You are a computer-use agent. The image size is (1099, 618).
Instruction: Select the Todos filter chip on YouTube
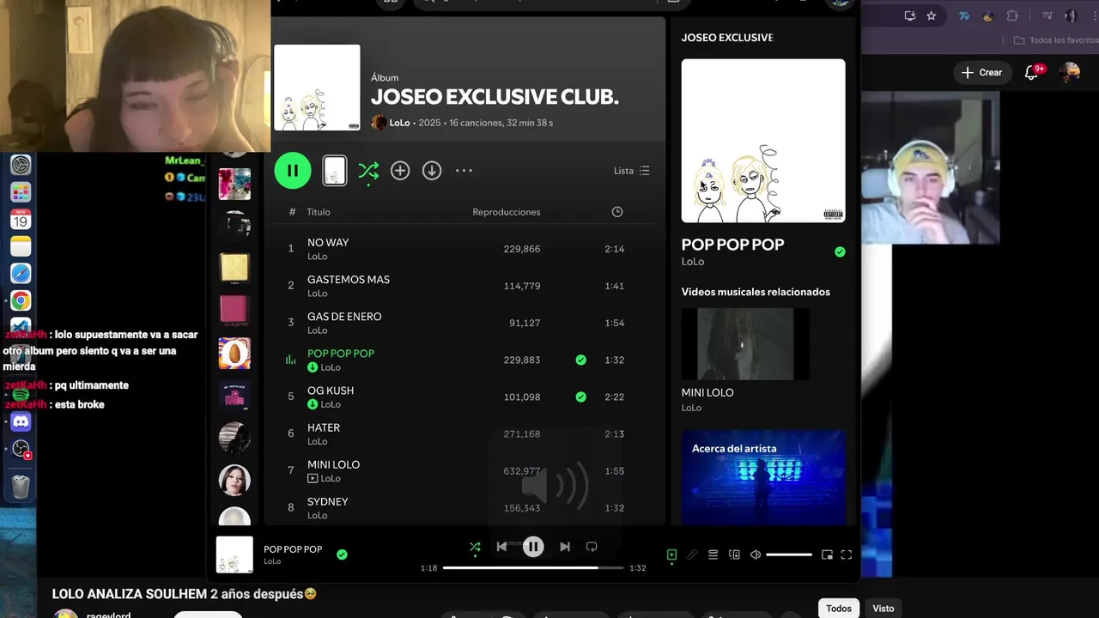[x=839, y=609]
